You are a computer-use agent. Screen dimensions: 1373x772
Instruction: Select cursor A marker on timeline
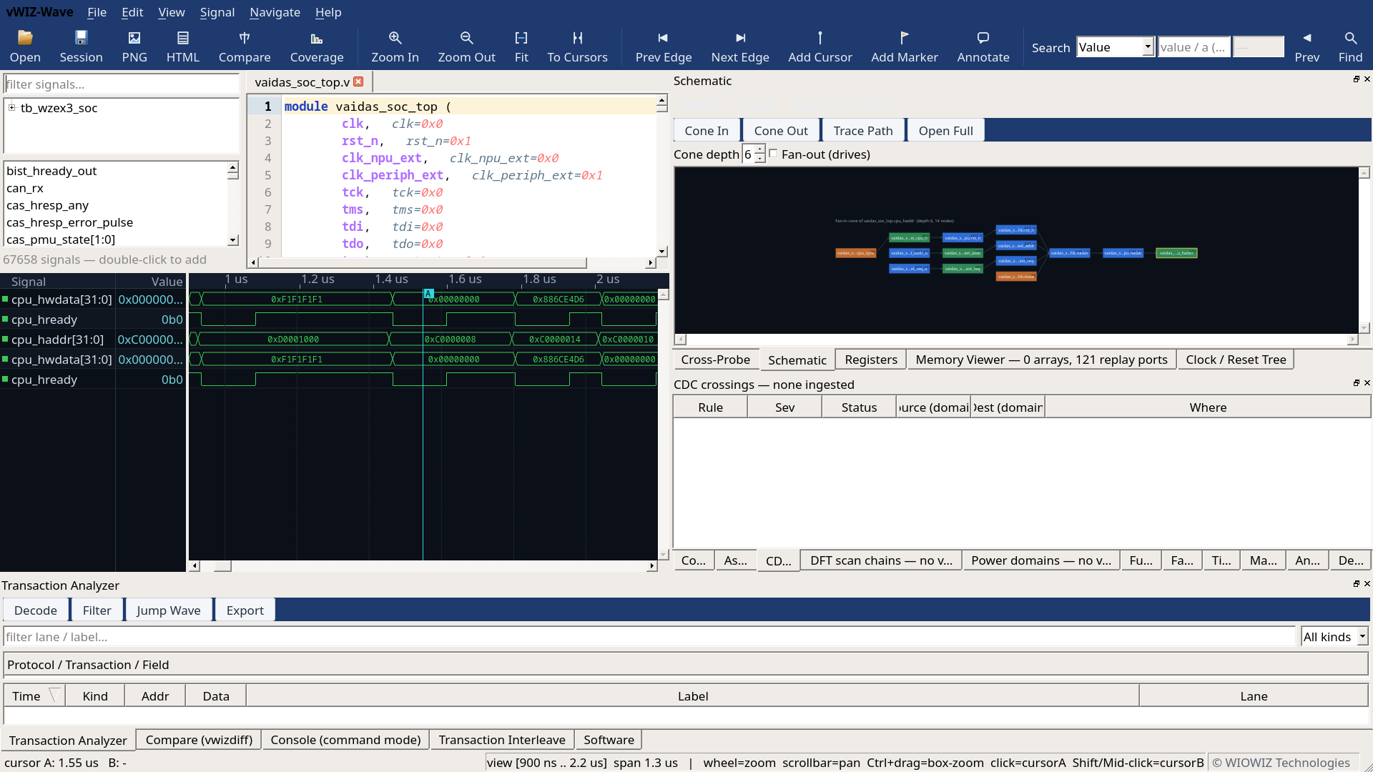tap(428, 294)
